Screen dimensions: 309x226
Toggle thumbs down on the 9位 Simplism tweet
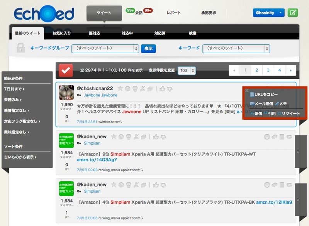coord(163,137)
